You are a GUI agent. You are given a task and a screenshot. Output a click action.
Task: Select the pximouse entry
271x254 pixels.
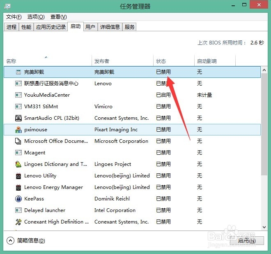point(36,130)
